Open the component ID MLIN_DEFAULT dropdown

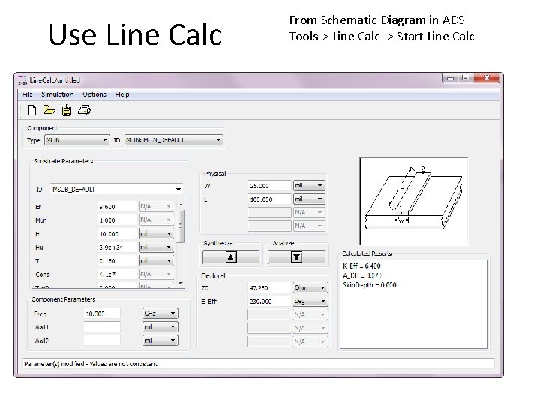tap(173, 140)
